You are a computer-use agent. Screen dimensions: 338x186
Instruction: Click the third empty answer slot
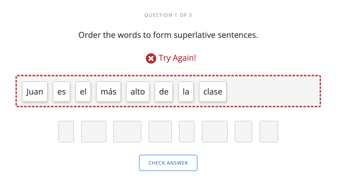pos(127,132)
